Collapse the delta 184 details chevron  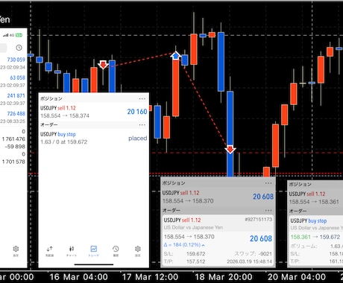[x=203, y=245]
